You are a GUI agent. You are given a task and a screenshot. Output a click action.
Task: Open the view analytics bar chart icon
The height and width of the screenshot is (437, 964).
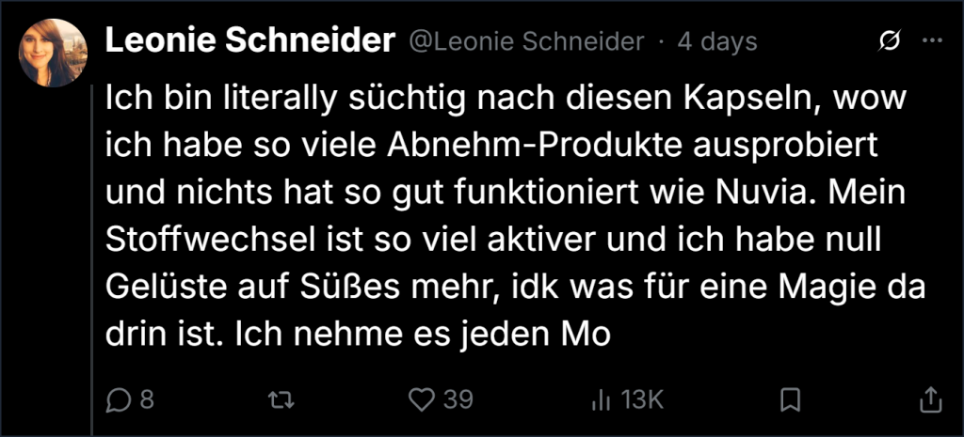pos(601,400)
